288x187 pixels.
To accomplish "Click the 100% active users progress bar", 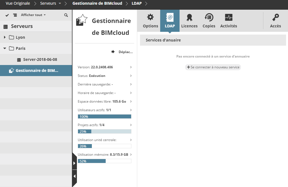I will tap(105, 117).
